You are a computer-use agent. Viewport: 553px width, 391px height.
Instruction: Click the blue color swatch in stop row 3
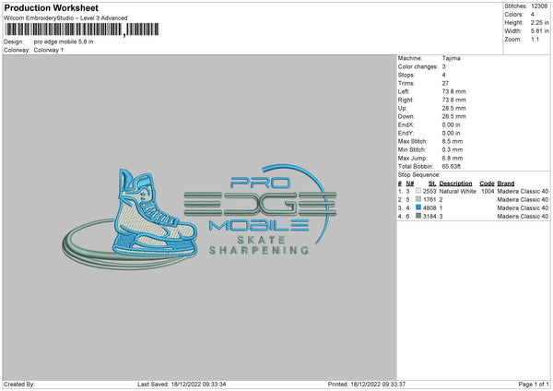[418, 207]
